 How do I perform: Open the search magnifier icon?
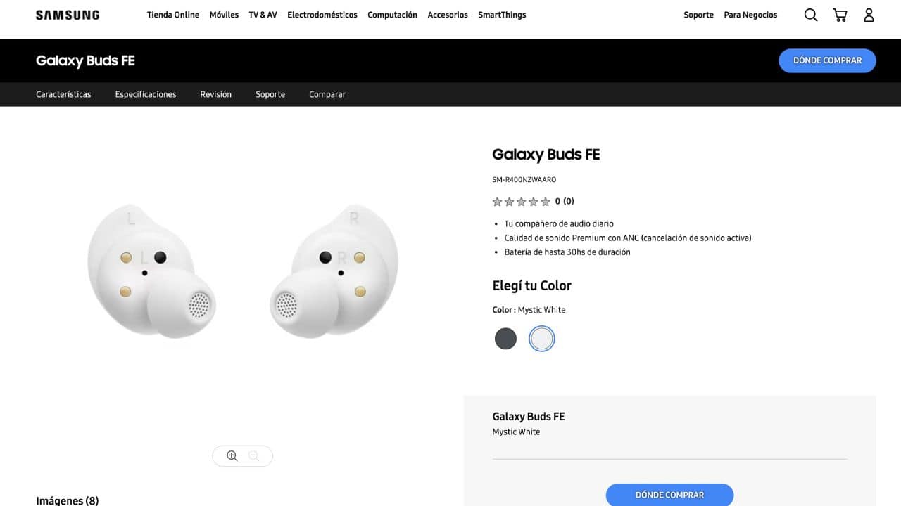coord(811,15)
